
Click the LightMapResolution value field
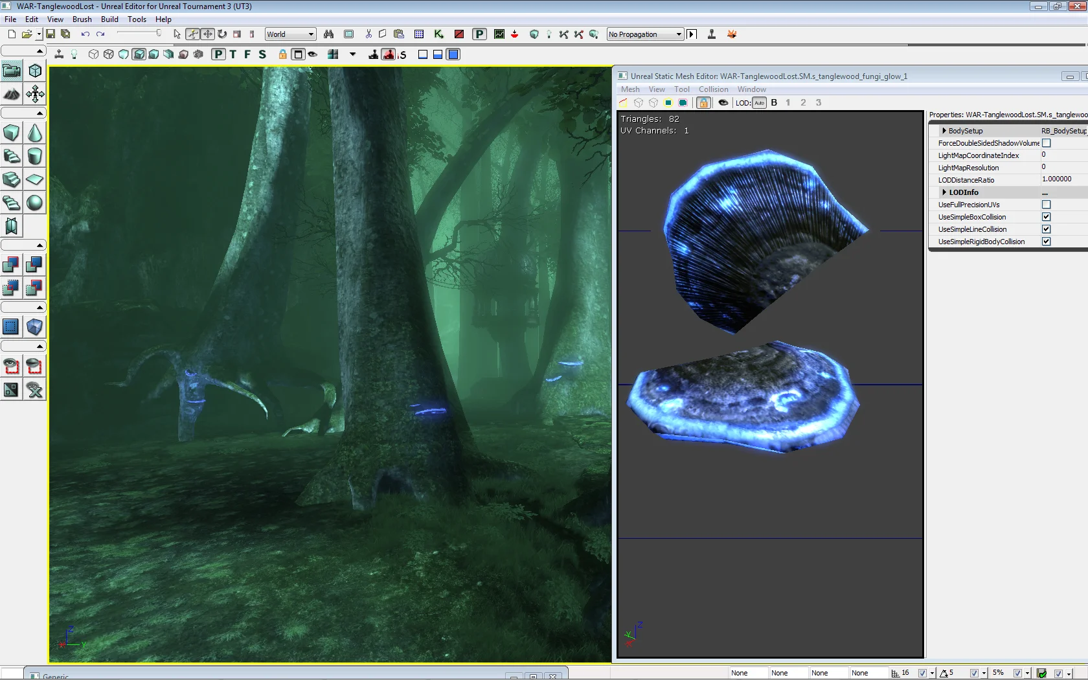click(x=1064, y=167)
